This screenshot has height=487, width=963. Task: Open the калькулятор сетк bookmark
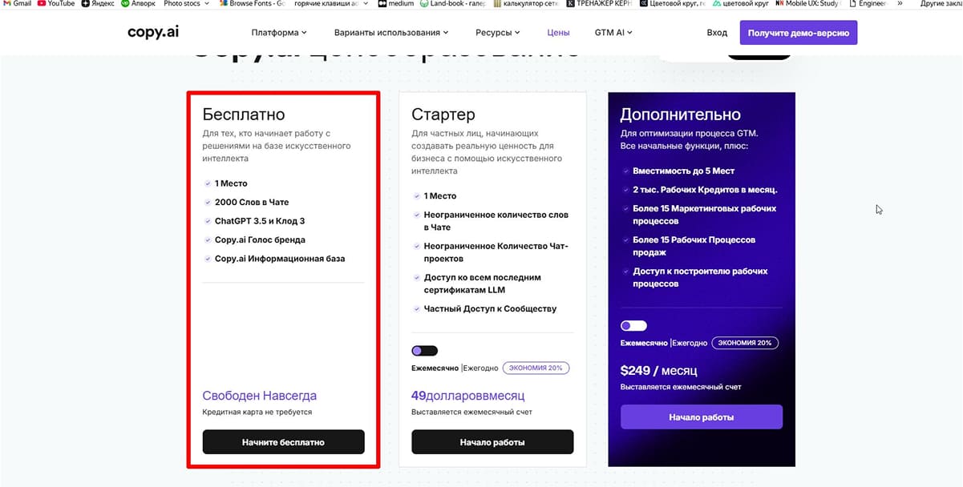(526, 4)
